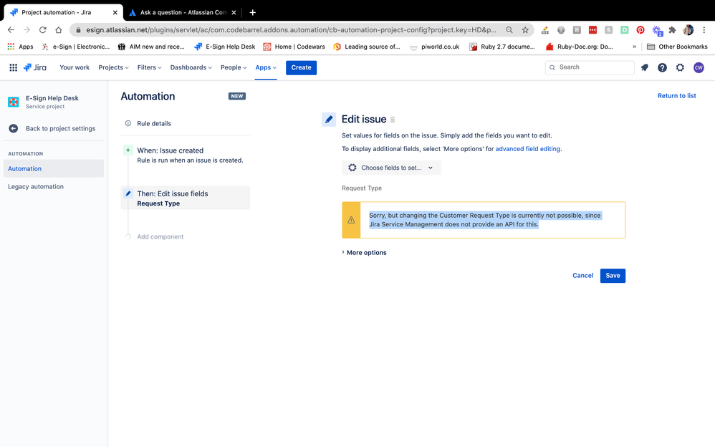Open the E-Sign Help Desk bookmark
Viewport: 715px width, 447px height.
coord(225,47)
